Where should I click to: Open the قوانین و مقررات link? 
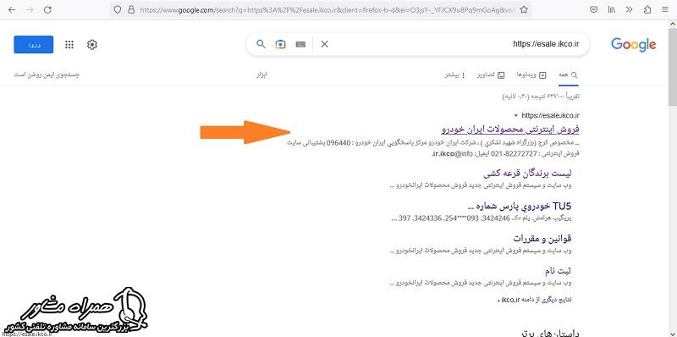coord(542,238)
